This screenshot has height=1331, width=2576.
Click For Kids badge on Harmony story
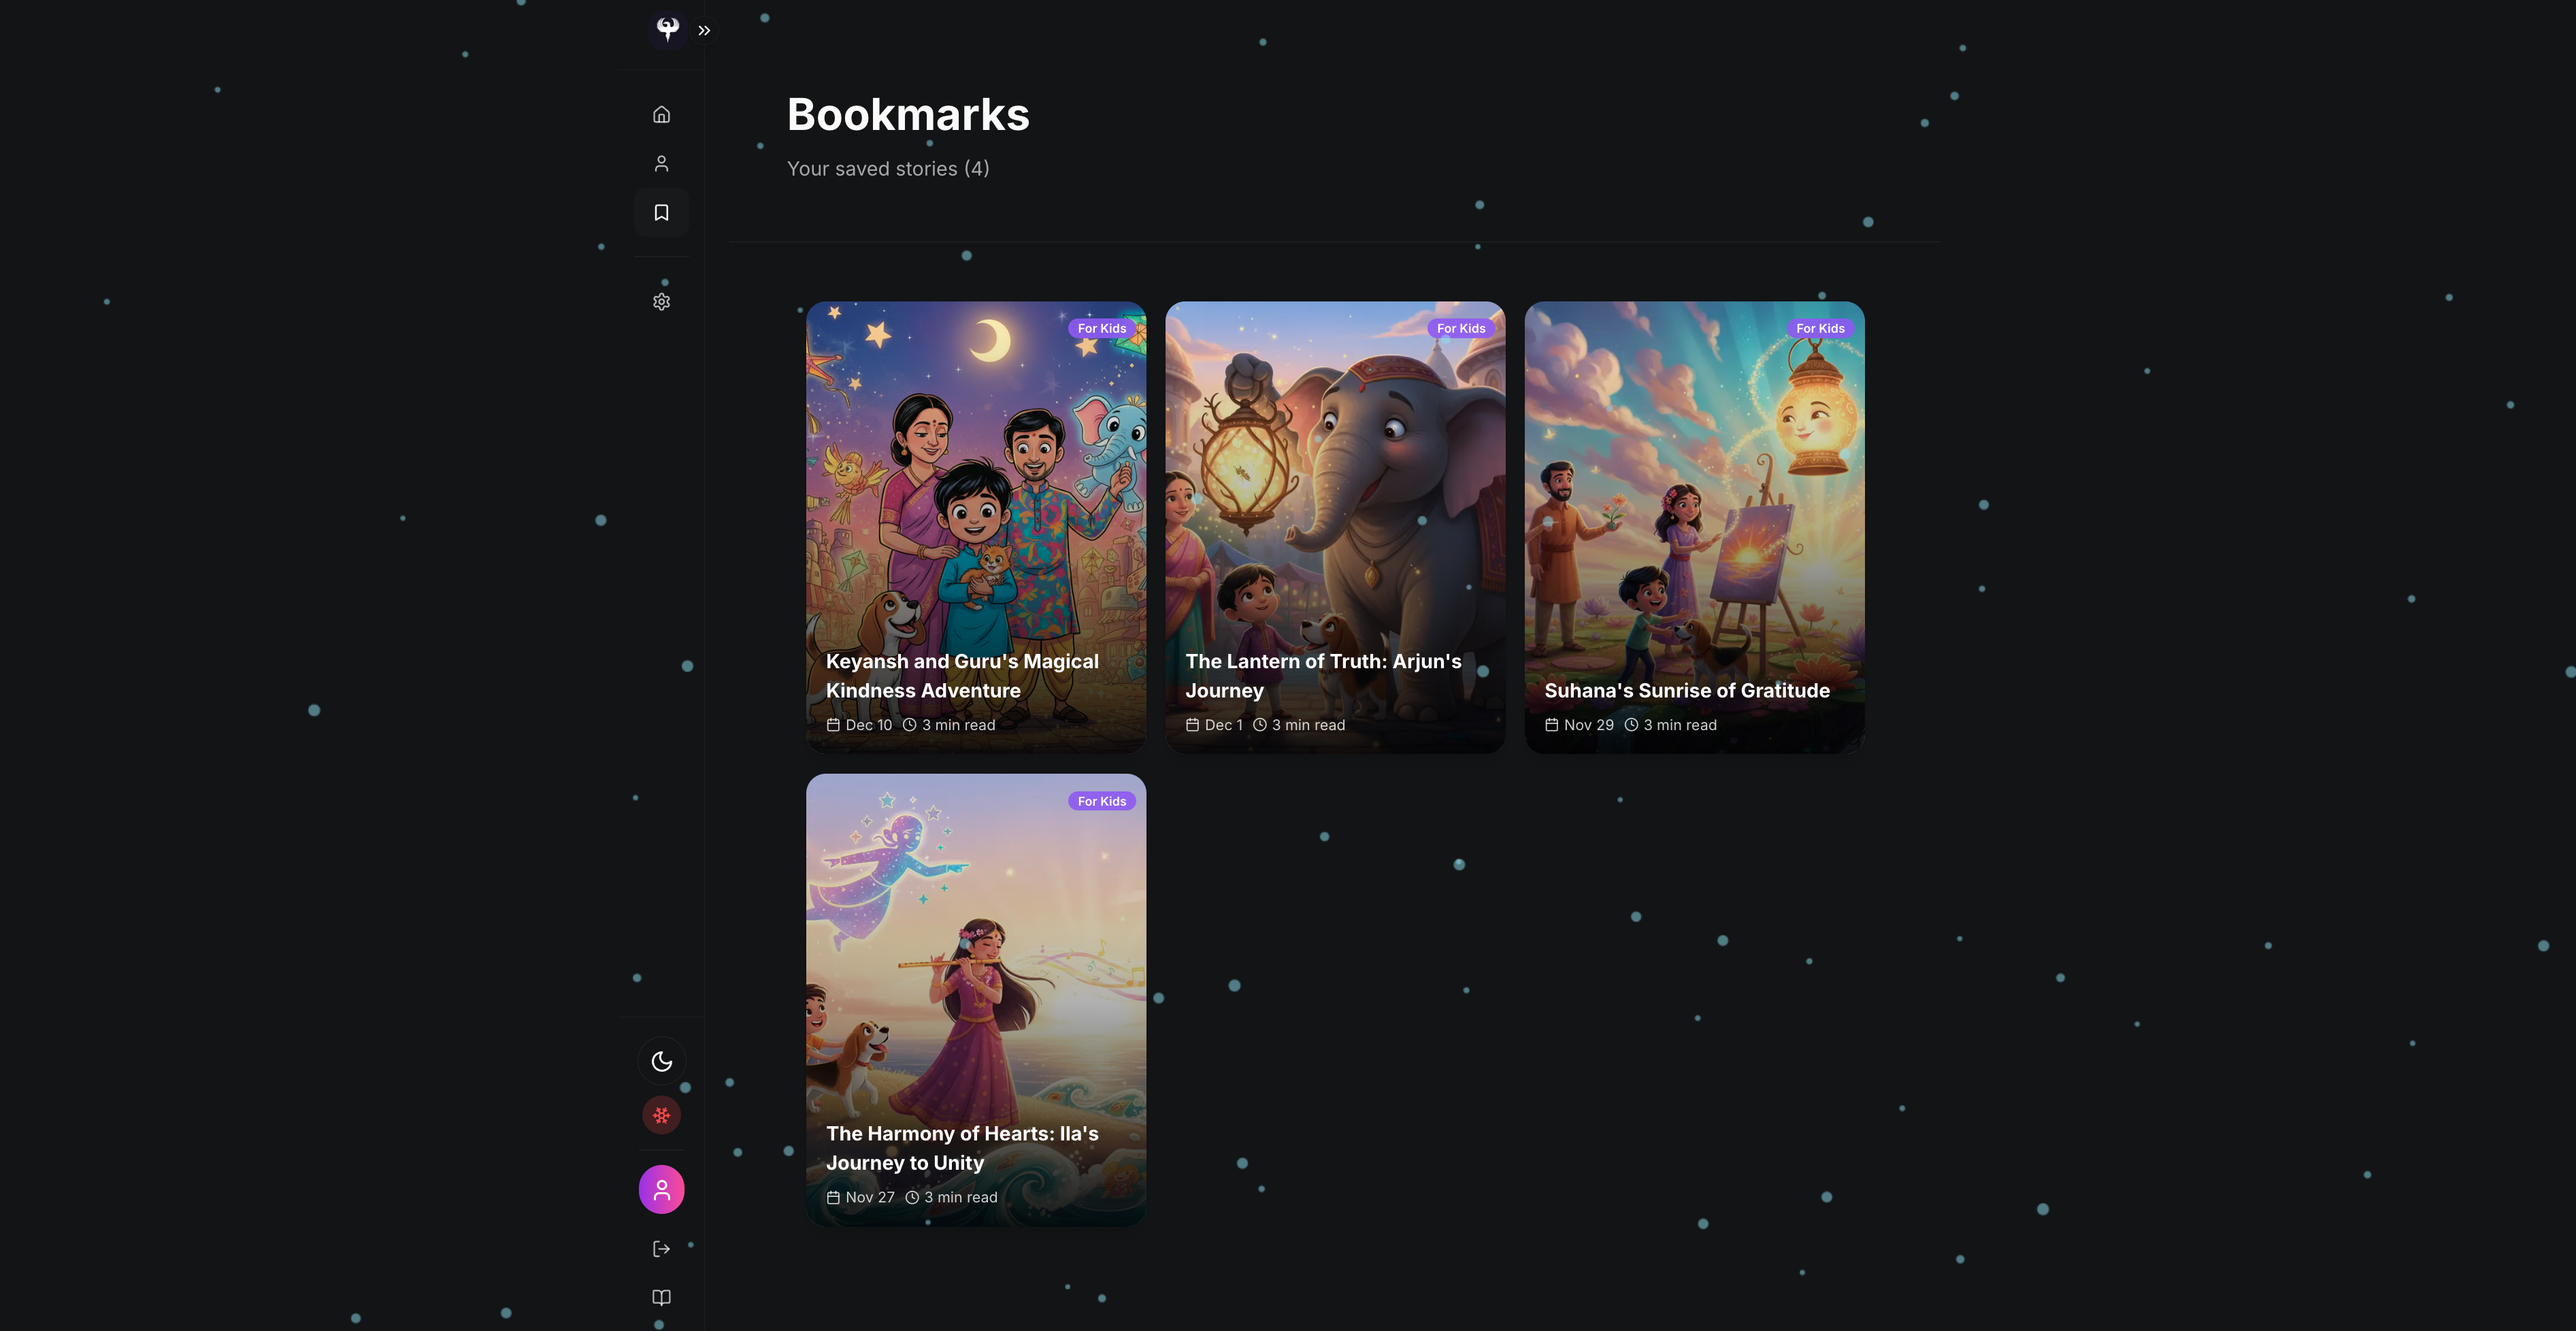1101,801
